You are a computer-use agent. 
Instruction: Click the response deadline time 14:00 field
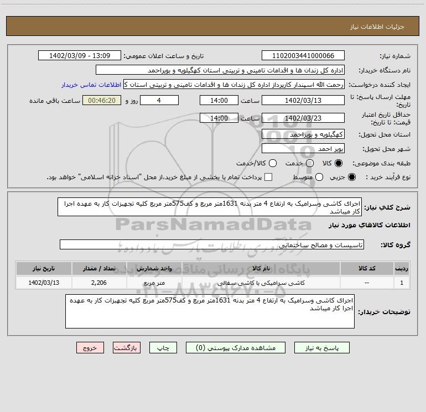[219, 100]
